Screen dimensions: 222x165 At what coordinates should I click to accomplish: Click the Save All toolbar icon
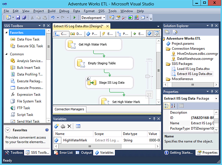pyautogui.click(x=24, y=18)
